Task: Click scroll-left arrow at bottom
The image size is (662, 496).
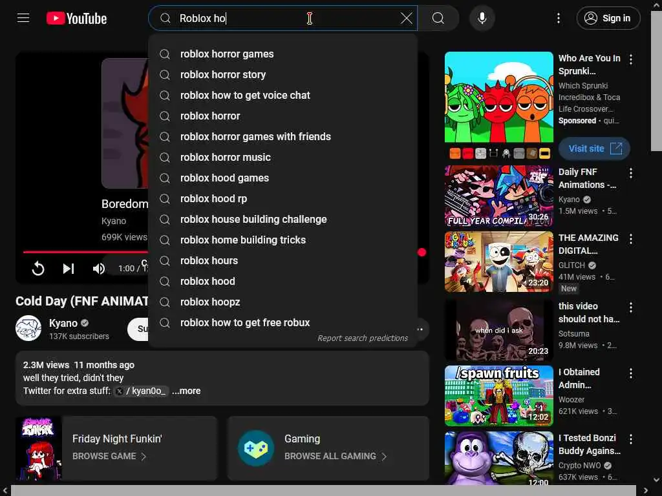Action: coord(5,491)
